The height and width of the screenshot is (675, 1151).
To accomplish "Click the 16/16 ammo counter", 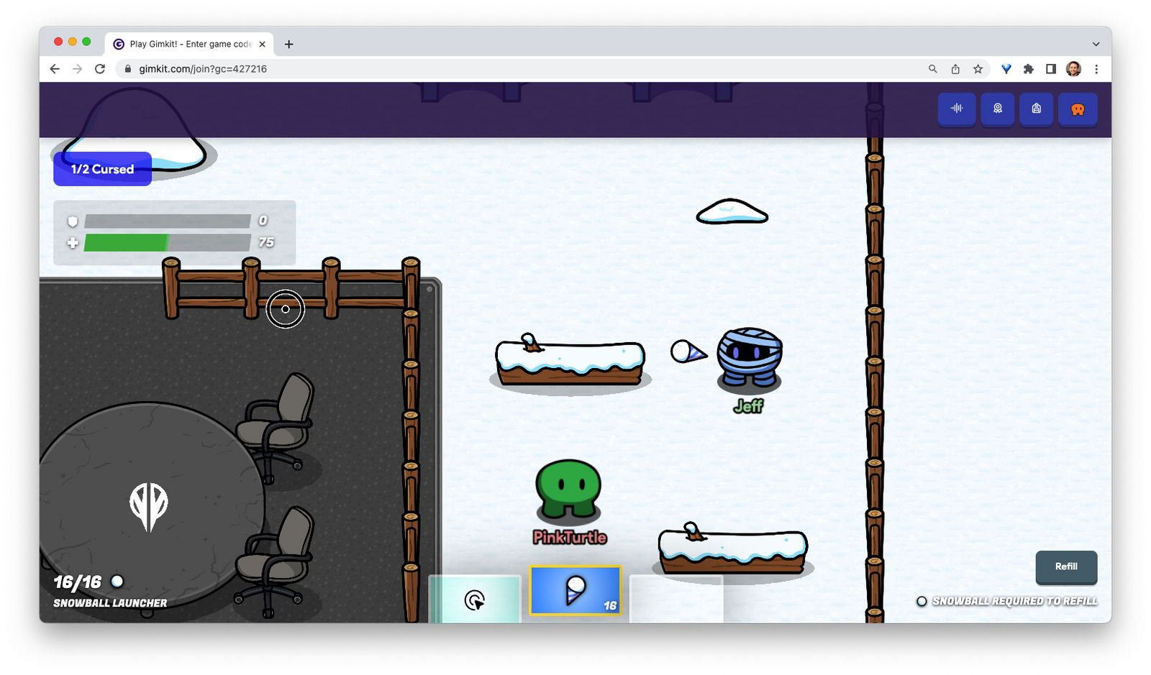I will (x=78, y=582).
